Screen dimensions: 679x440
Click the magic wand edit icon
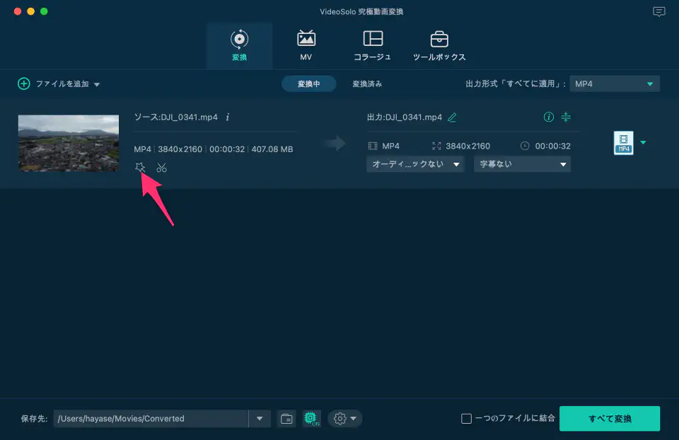(140, 168)
